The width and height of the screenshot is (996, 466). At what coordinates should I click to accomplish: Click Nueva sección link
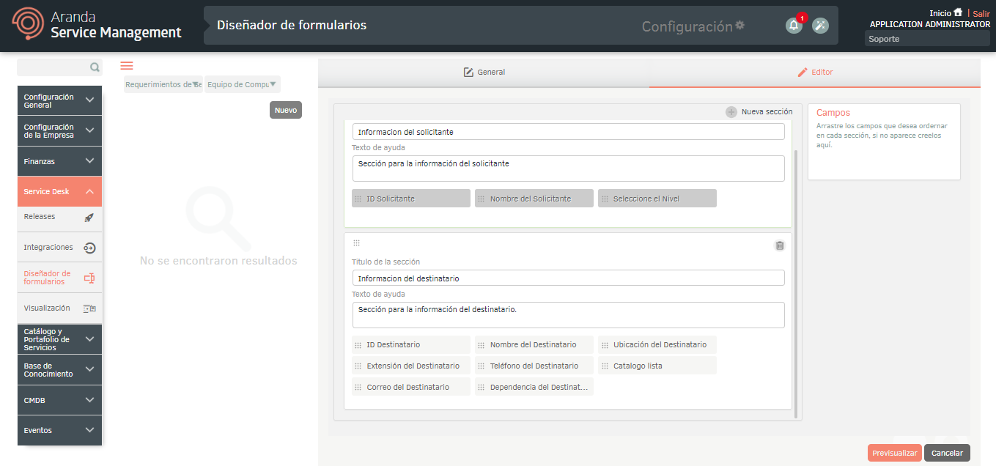[x=767, y=112]
